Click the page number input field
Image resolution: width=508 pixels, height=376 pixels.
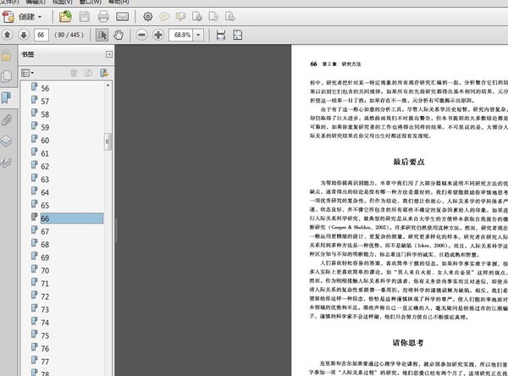click(41, 35)
